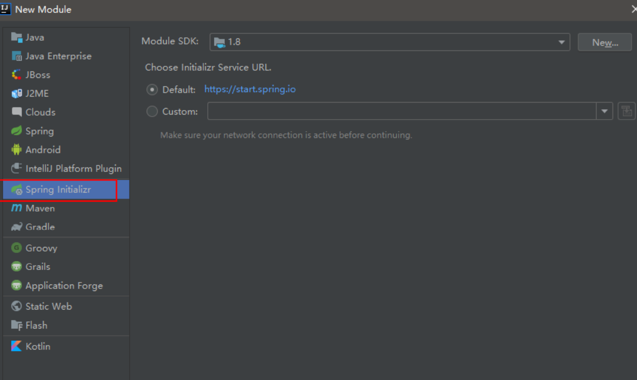Image resolution: width=637 pixels, height=380 pixels.
Task: Select Application Forge module type
Action: [x=66, y=285]
